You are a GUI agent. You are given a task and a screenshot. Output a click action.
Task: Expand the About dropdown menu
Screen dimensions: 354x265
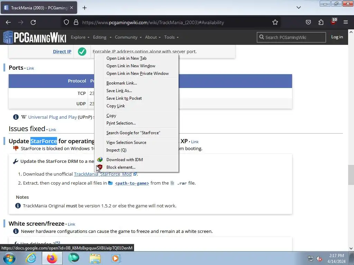(153, 37)
